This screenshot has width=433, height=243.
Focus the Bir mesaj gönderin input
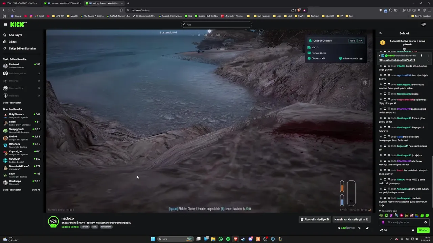(x=404, y=222)
